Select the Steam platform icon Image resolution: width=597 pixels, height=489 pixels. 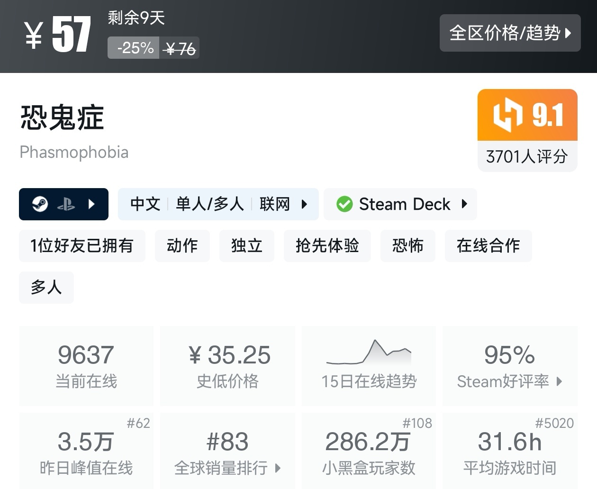40,204
